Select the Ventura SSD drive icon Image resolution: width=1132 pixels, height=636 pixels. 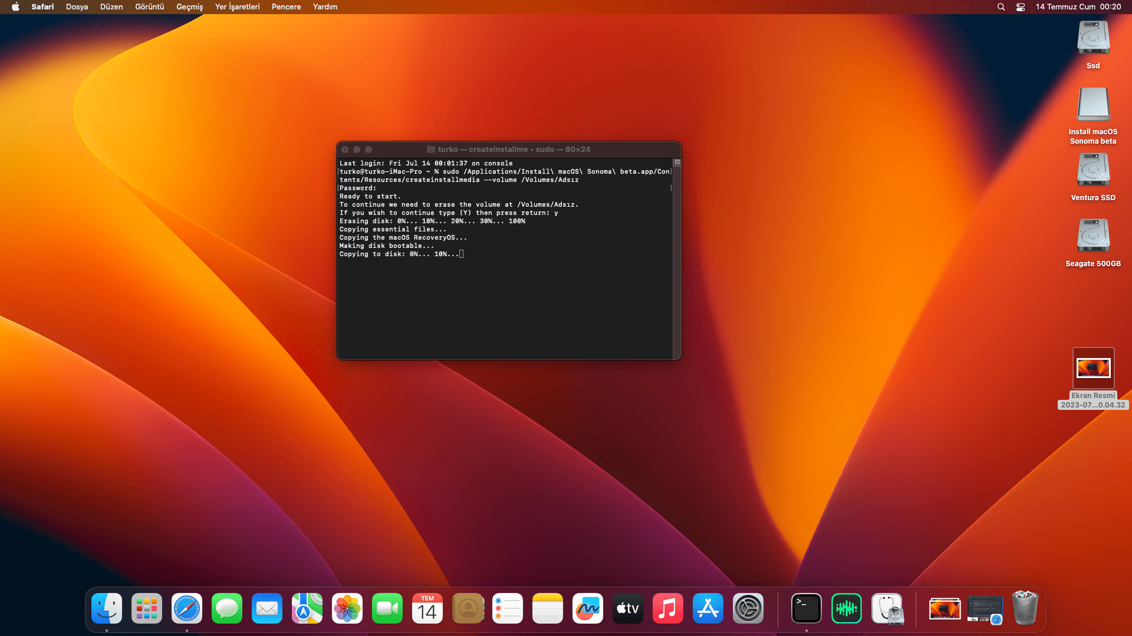(x=1093, y=171)
